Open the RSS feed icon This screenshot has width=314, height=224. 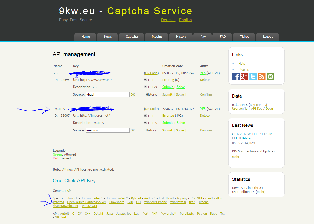click(x=262, y=77)
